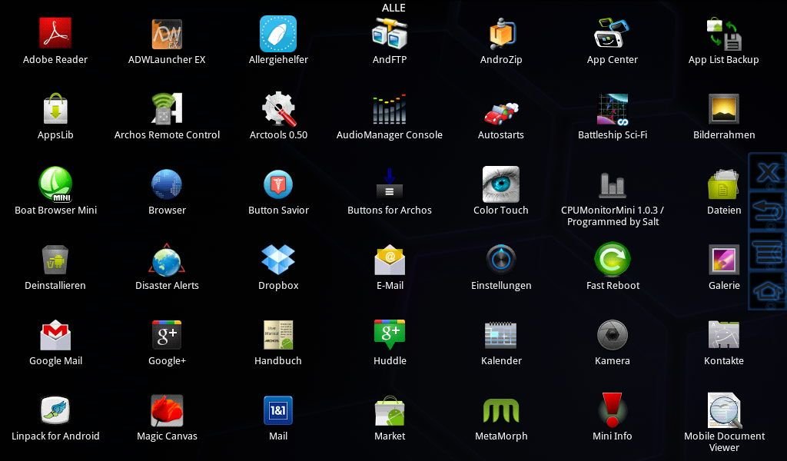Start AndFTP client
787x461 pixels.
390,33
